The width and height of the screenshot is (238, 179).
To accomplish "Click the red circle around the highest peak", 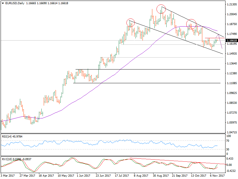I will point(161,9).
